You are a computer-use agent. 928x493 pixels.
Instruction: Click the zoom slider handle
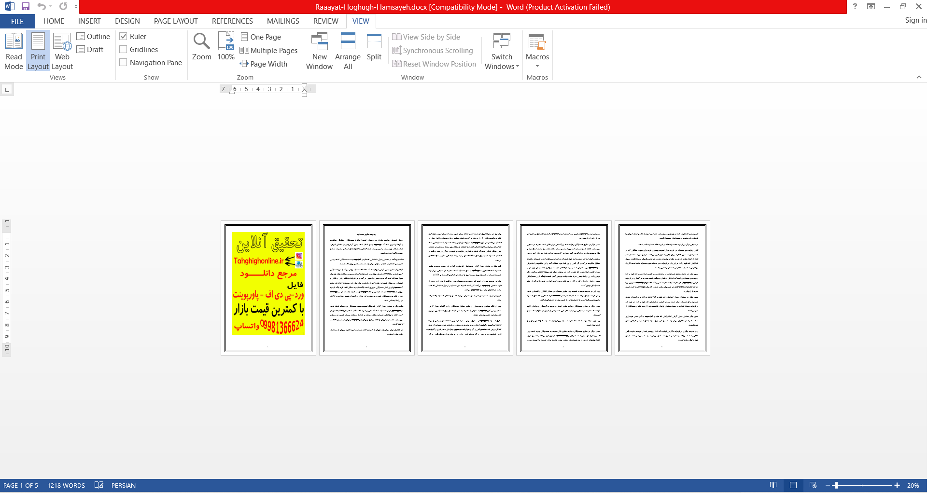(x=836, y=485)
